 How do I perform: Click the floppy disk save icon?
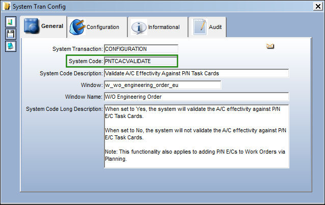pyautogui.click(x=11, y=34)
